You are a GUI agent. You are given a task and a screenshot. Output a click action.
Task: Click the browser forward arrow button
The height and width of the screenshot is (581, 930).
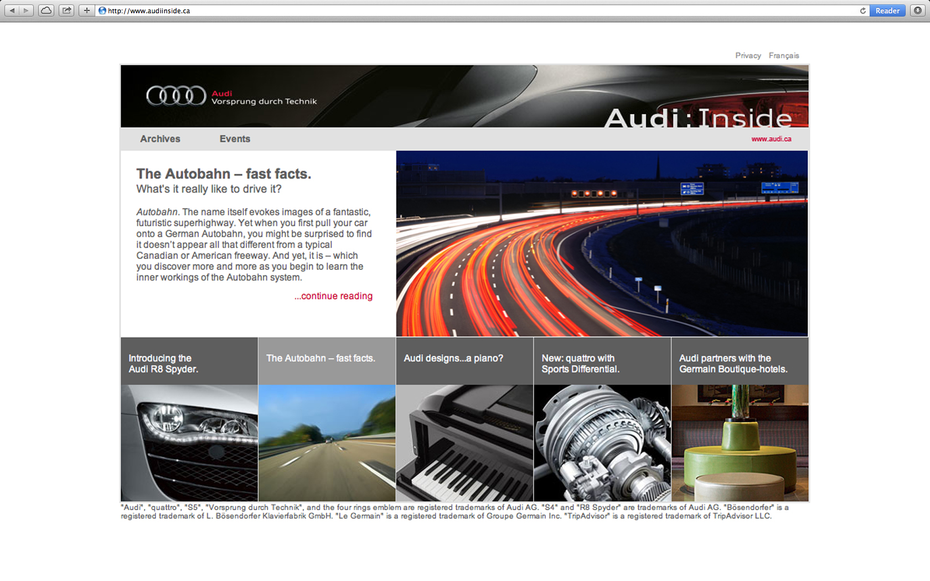point(26,11)
